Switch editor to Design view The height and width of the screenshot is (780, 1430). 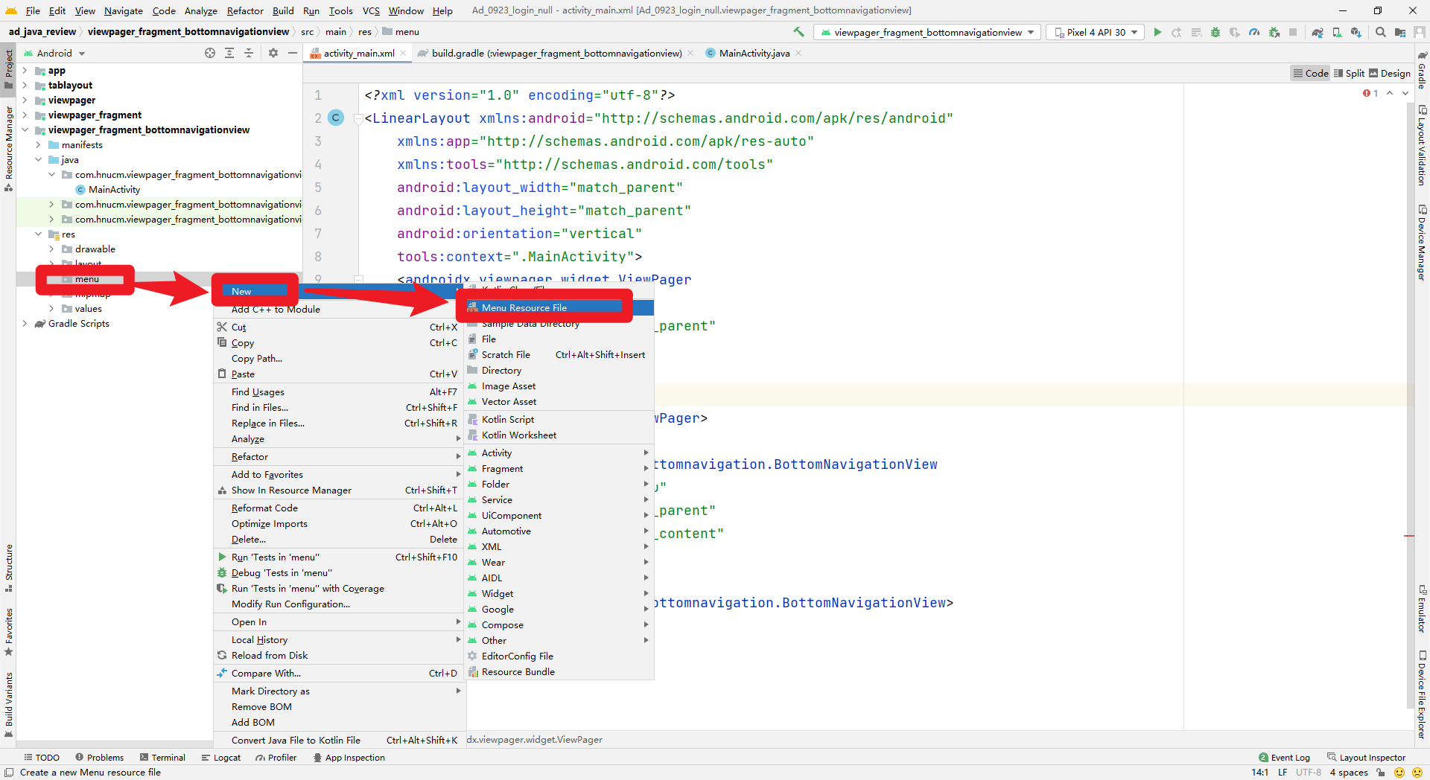[1390, 73]
